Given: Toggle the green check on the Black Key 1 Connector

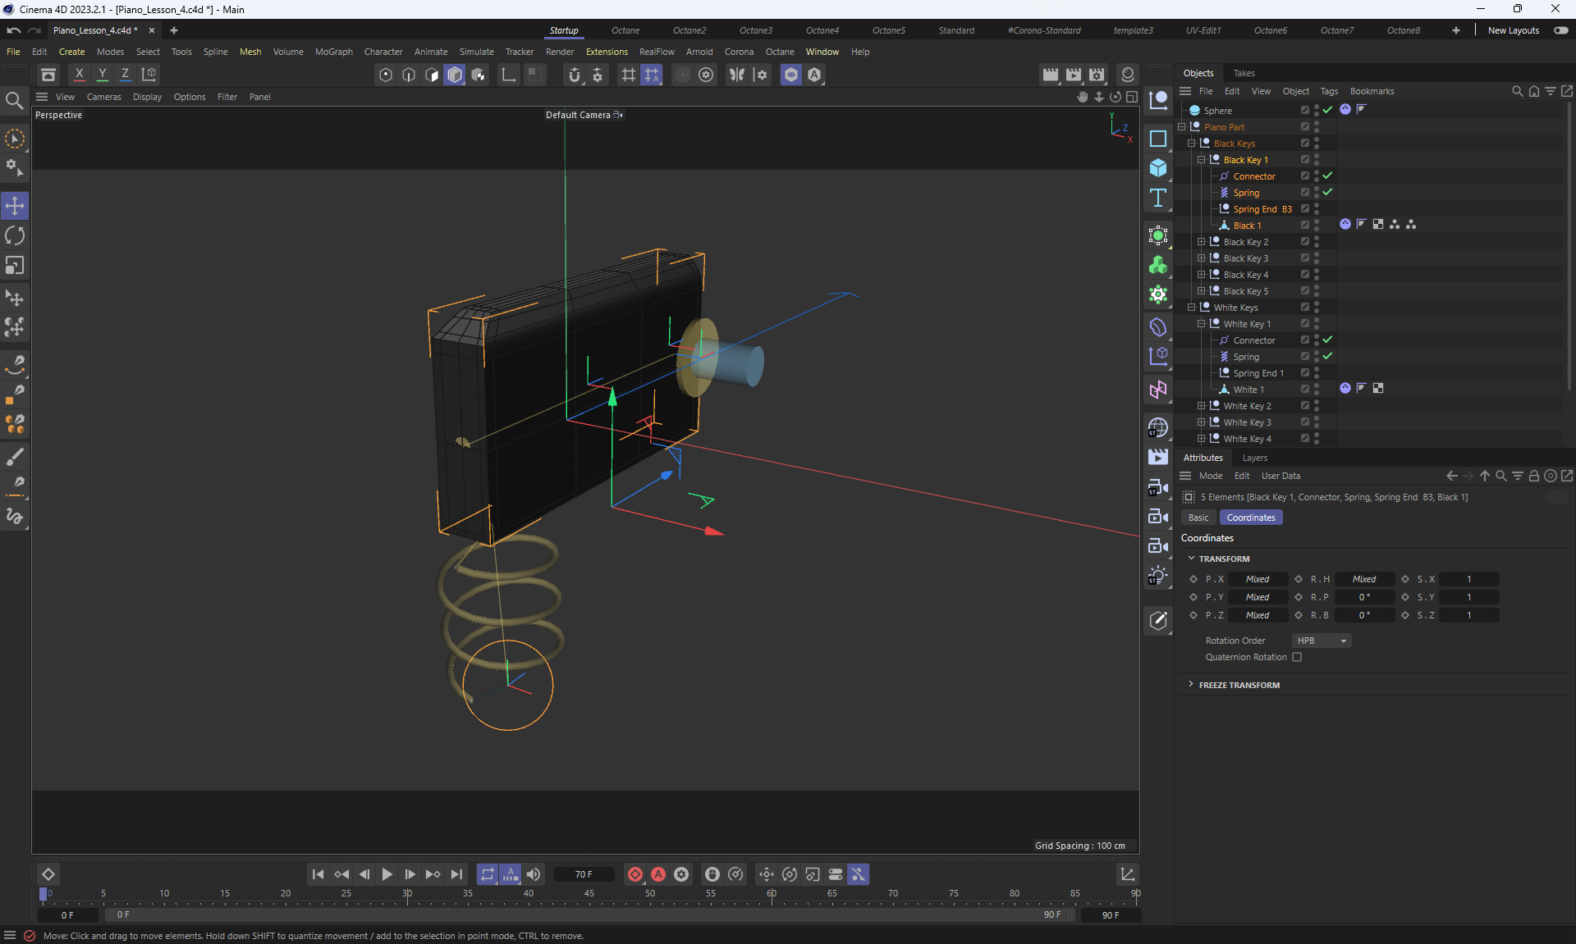Looking at the screenshot, I should pyautogui.click(x=1327, y=176).
